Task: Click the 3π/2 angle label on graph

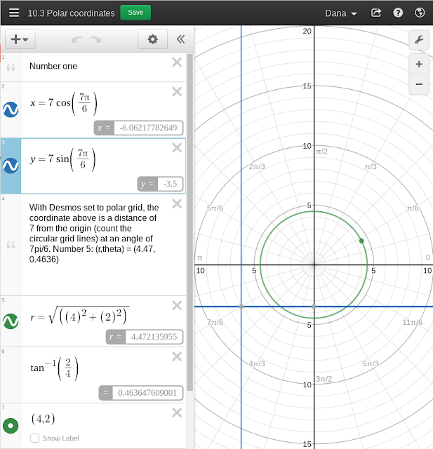Action: (324, 379)
